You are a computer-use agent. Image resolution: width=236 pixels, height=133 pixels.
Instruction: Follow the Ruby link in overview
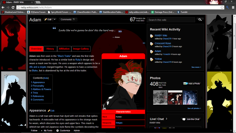click(78, 59)
